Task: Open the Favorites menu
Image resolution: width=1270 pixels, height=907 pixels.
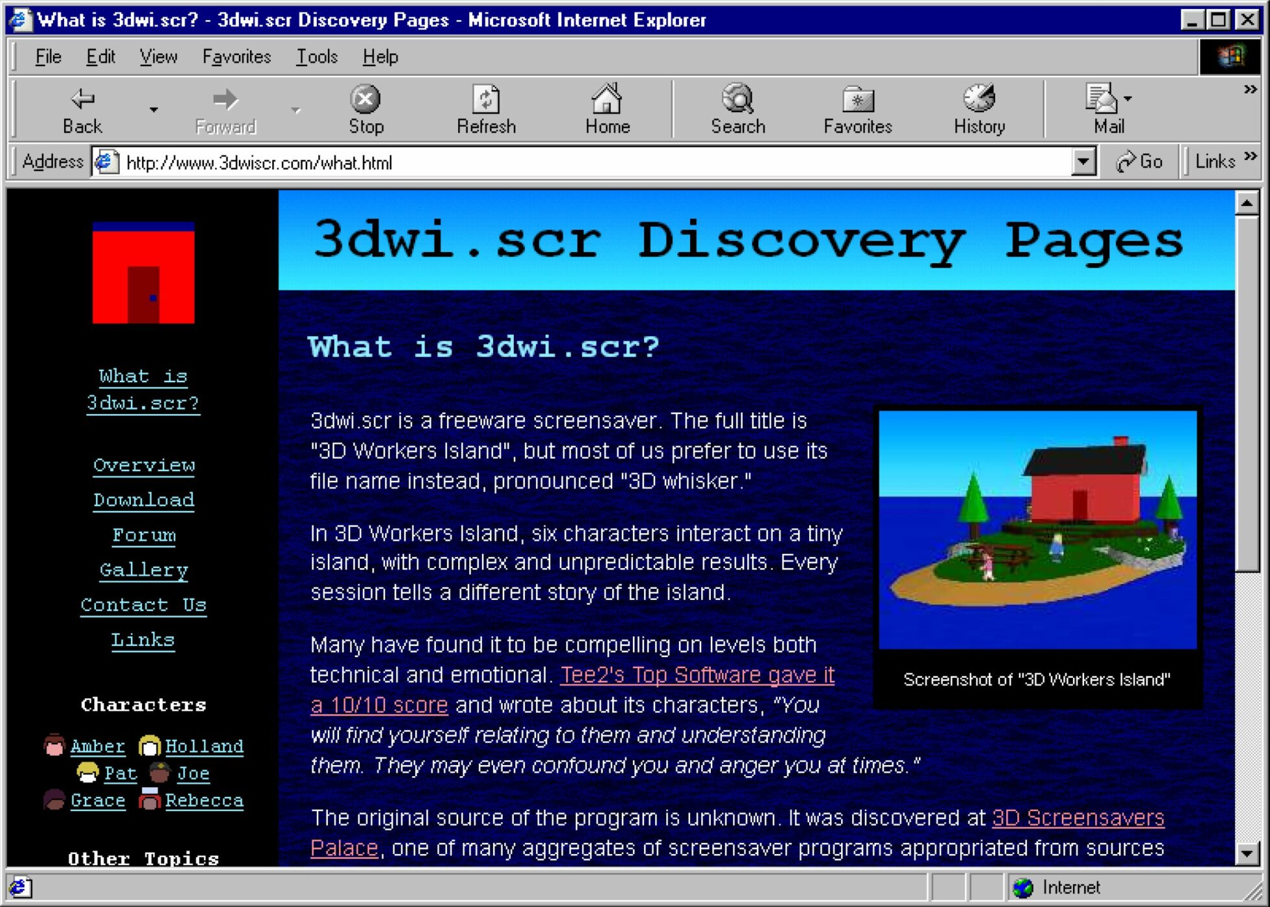Action: [x=237, y=56]
